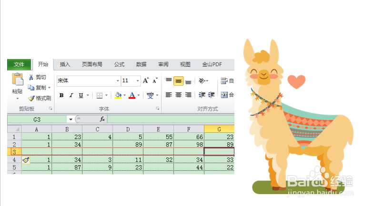Screen dimensions: 374x206
Task: Switch to the 金山PDF tab
Action: [212, 64]
